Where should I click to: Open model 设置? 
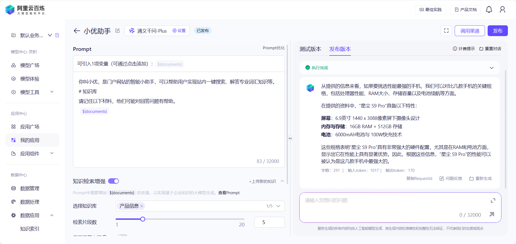(179, 31)
